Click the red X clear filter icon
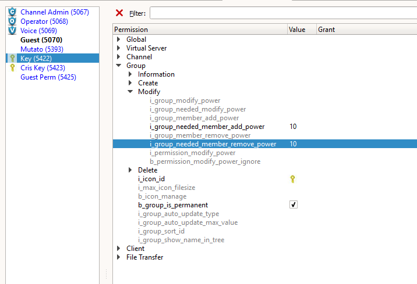This screenshot has height=284, width=417. point(119,13)
